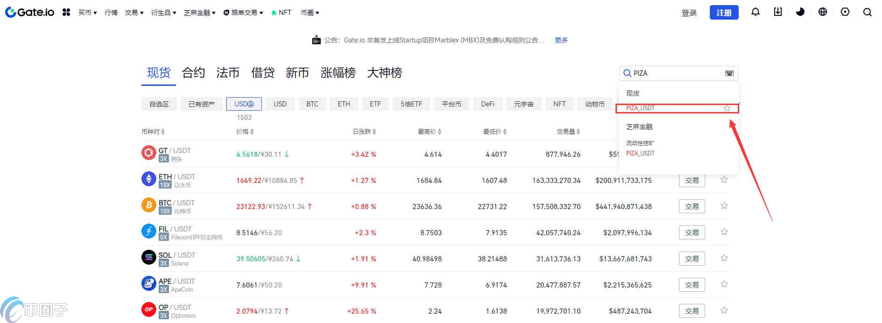The width and height of the screenshot is (882, 323).
Task: Open the language globe icon
Action: click(823, 12)
